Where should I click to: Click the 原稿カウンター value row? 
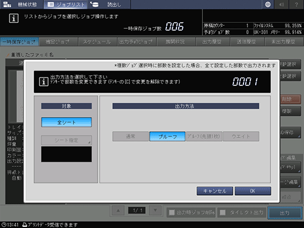click(228, 26)
